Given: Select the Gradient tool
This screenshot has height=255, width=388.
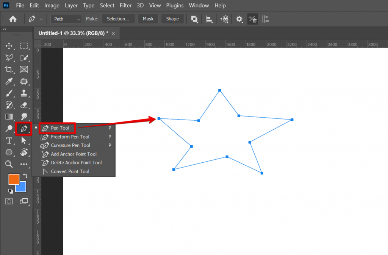Looking at the screenshot, I should (x=9, y=117).
